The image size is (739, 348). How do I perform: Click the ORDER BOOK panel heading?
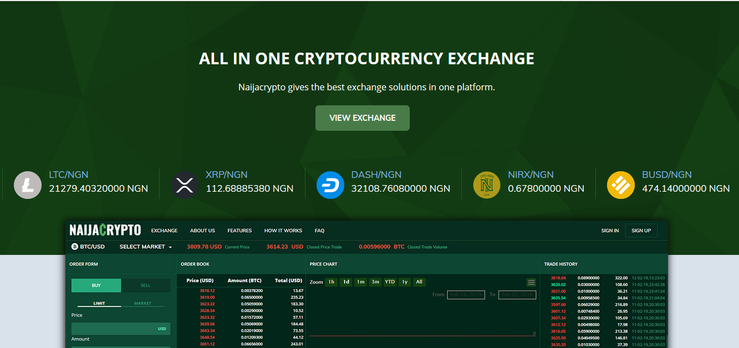[195, 264]
